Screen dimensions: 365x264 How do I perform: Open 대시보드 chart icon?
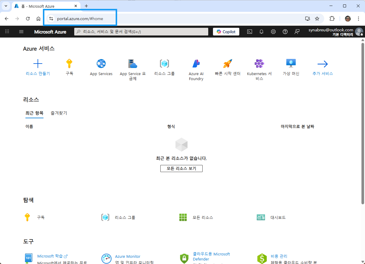point(261,217)
